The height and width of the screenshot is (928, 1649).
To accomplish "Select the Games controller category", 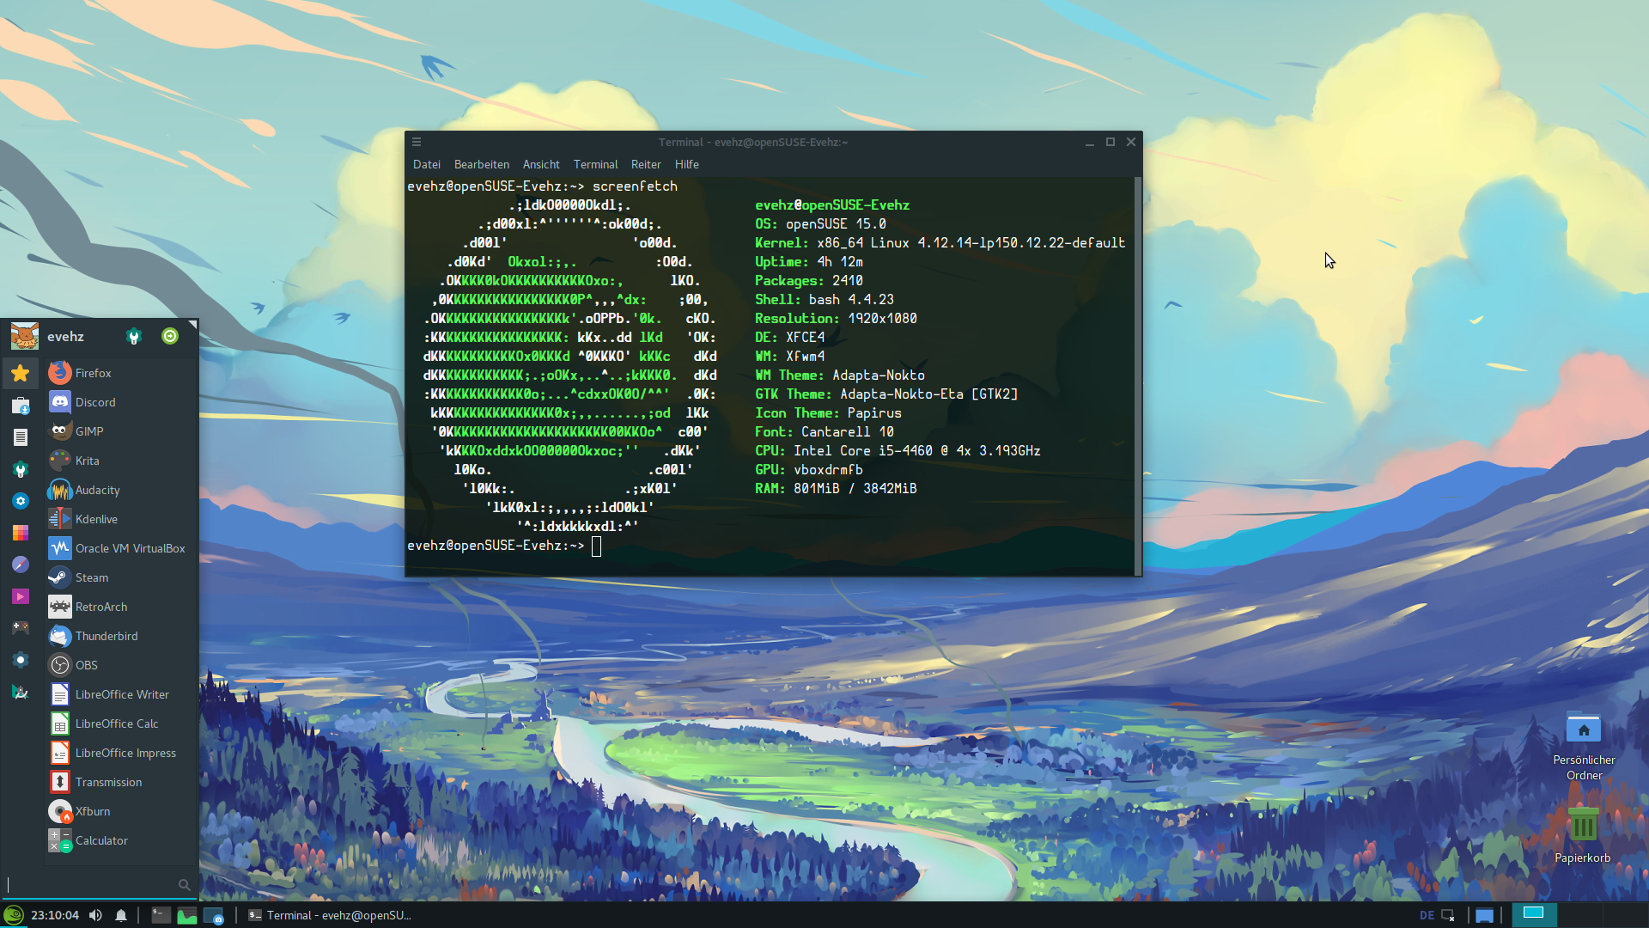I will (21, 628).
